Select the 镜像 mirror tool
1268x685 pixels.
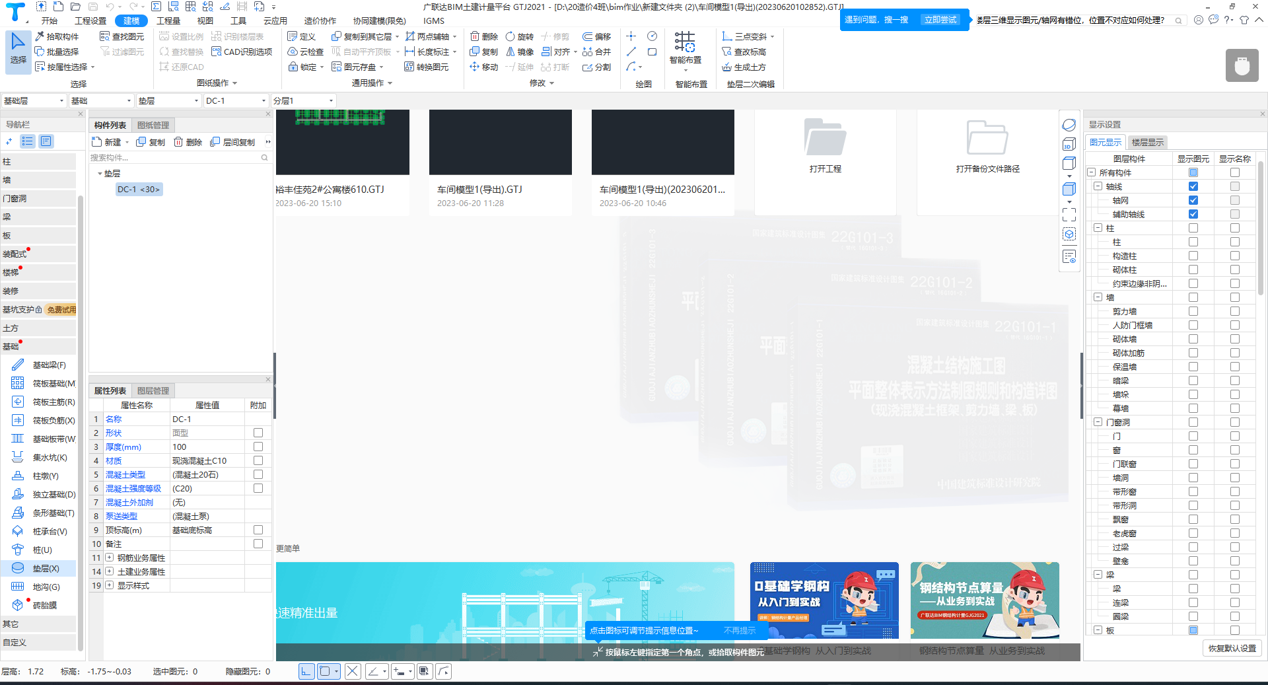520,52
